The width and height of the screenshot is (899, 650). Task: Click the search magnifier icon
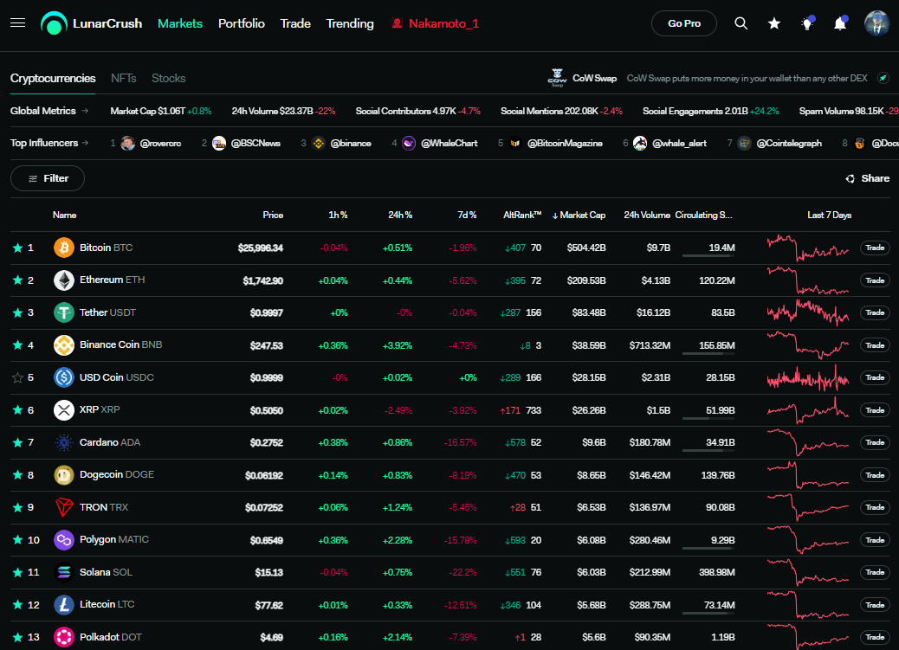(741, 23)
